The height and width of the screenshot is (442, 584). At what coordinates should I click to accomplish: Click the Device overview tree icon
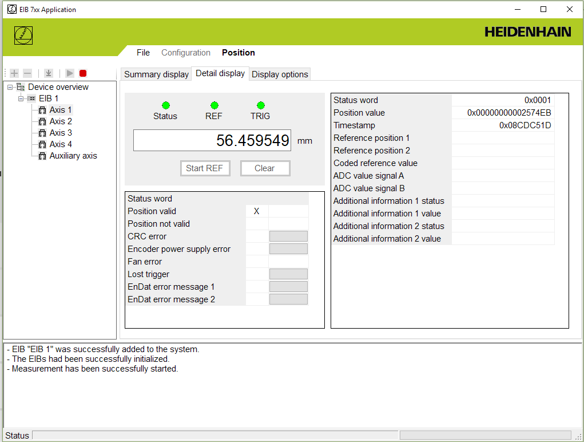point(21,87)
